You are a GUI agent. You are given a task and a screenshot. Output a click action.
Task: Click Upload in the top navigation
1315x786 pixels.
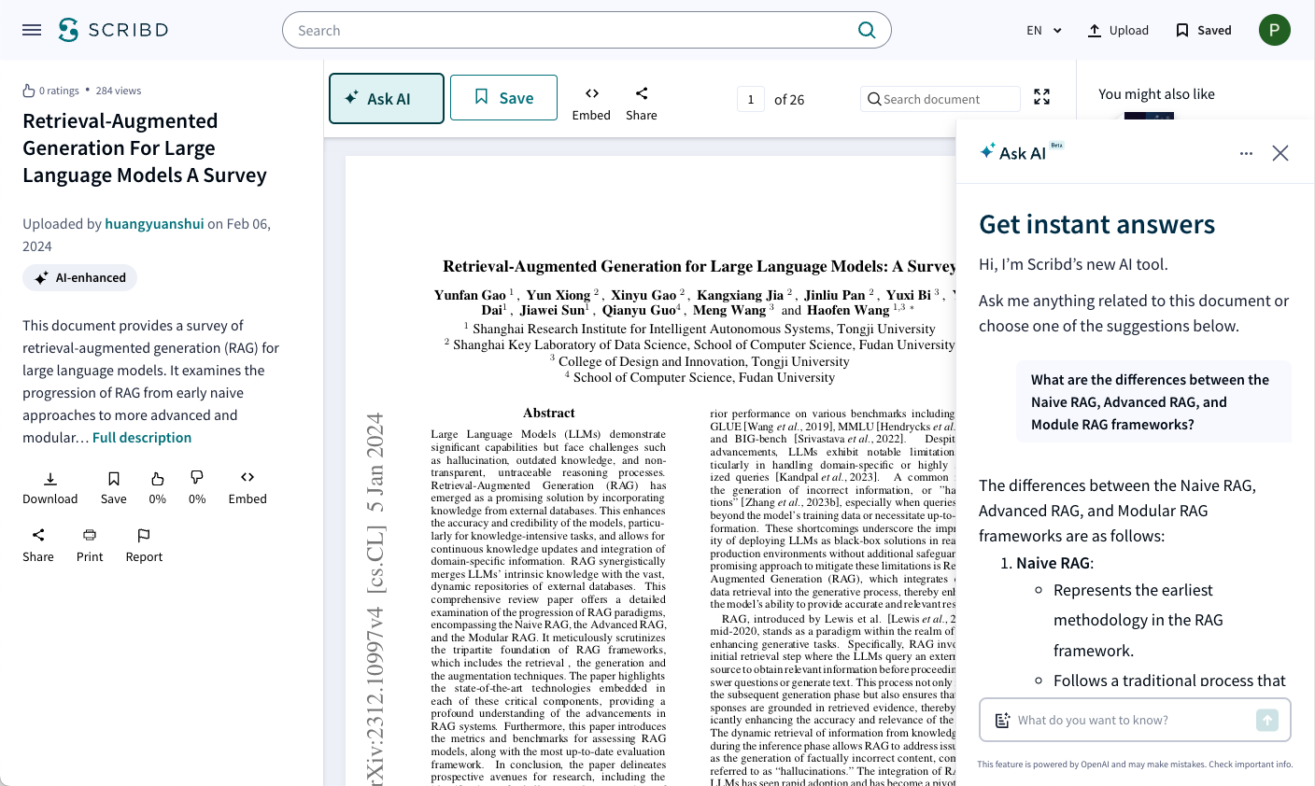click(x=1118, y=30)
